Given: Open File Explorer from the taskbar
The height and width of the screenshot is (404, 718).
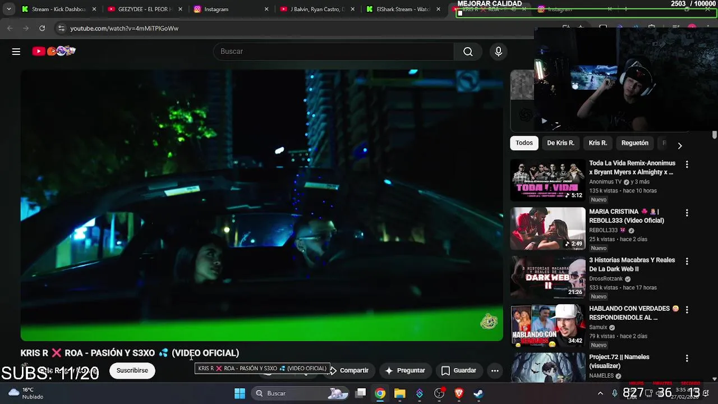Looking at the screenshot, I should tap(400, 393).
